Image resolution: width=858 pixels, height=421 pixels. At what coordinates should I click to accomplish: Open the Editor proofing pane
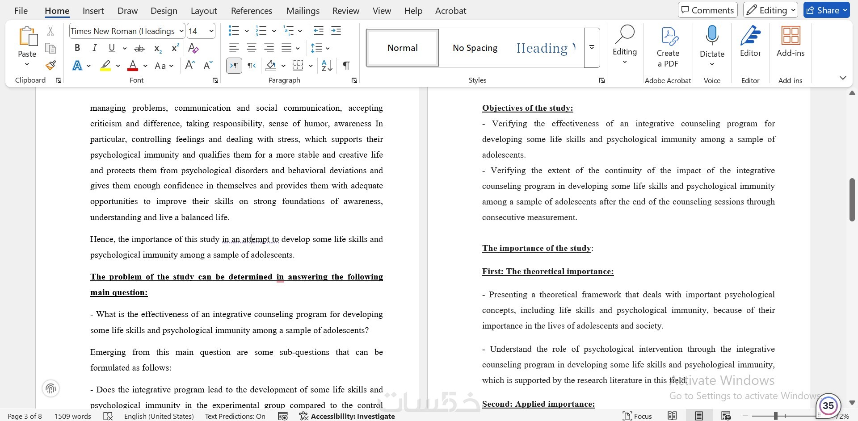[x=750, y=42]
